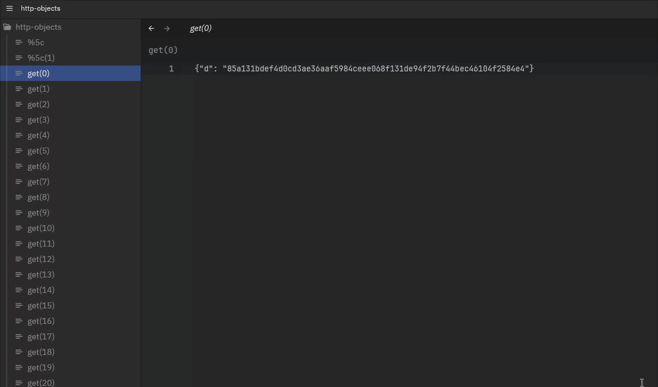Viewport: 658px width, 387px height.
Task: Open the get(16) file
Action: click(41, 321)
